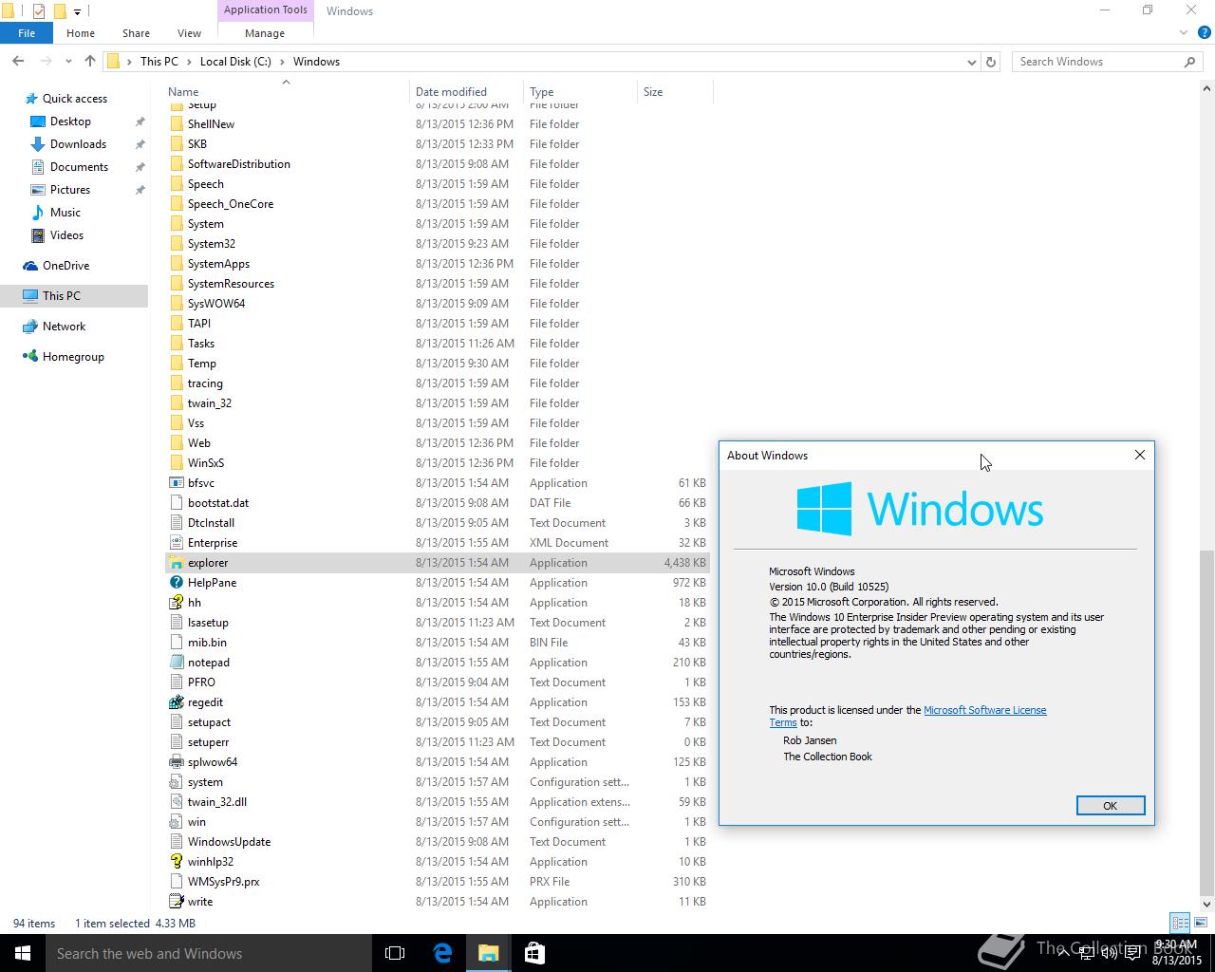Open Homegroup in navigation pane
The width and height of the screenshot is (1215, 972).
tap(73, 357)
